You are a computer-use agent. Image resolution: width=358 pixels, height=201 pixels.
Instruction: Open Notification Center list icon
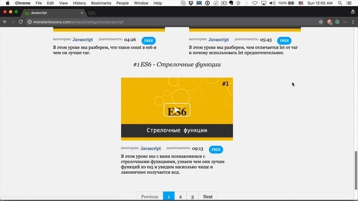point(349,3)
